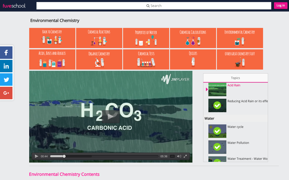Click the Log in button
Viewport: 289px width, 180px height.
coord(281,5)
